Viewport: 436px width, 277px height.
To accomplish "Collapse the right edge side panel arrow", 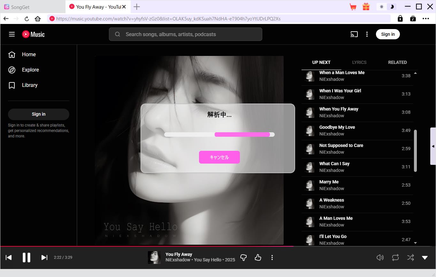I will click(433, 147).
